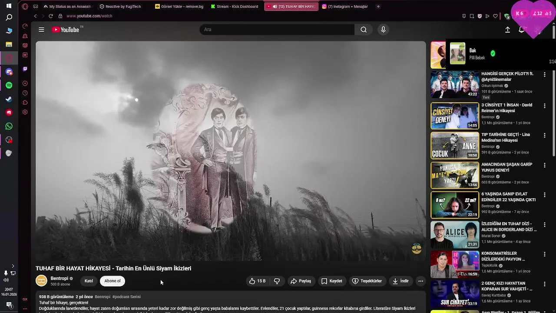
Task: Take a snapshot using the toolbar icon
Action: click(x=472, y=16)
